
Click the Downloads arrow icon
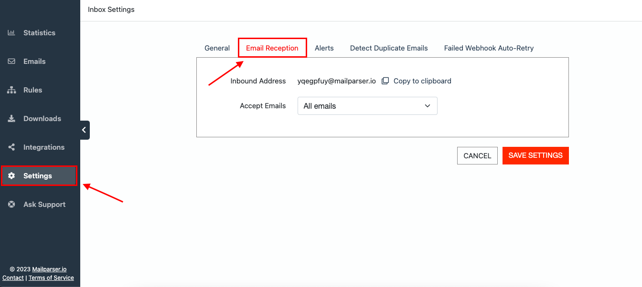click(11, 119)
